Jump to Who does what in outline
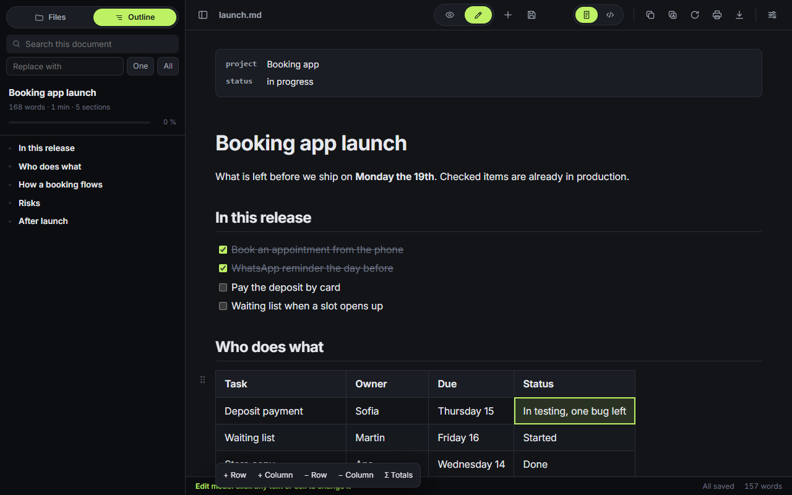Screen dimensions: 792x495 click(x=50, y=166)
